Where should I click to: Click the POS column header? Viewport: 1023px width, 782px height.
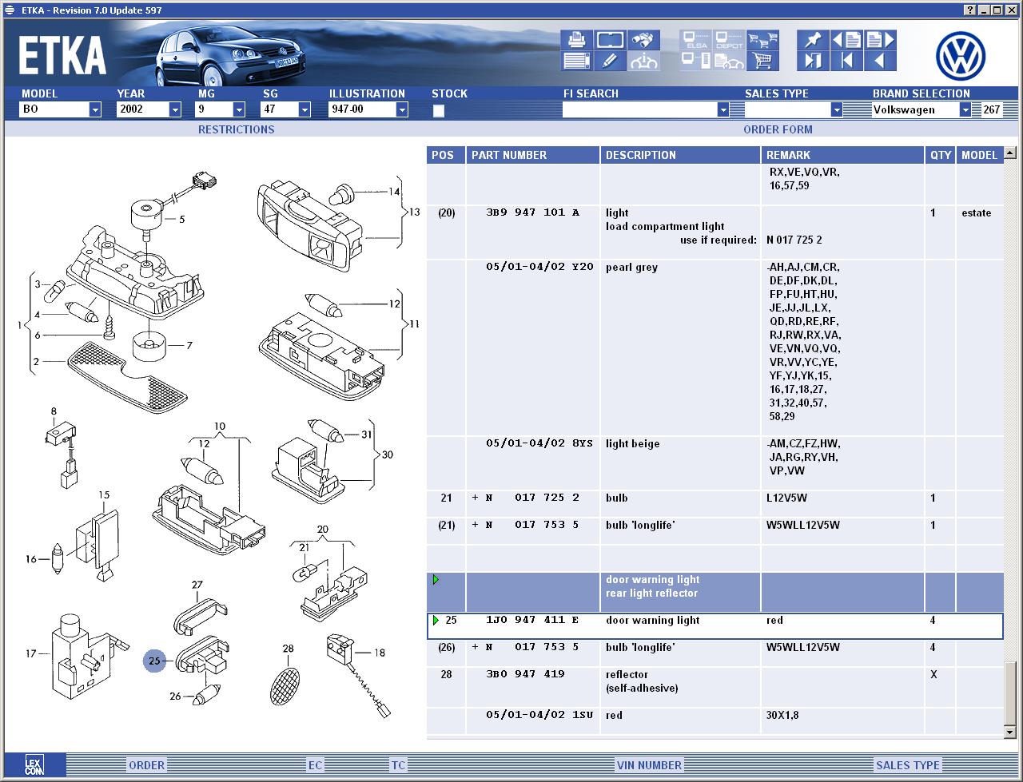(x=446, y=155)
